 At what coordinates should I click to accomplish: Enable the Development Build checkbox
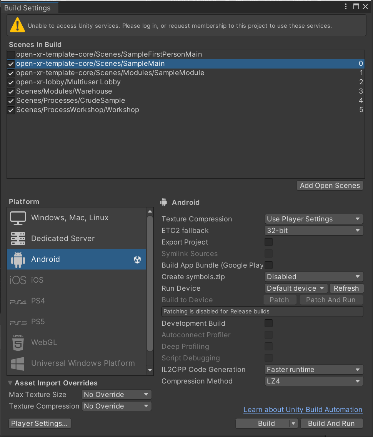pyautogui.click(x=269, y=323)
